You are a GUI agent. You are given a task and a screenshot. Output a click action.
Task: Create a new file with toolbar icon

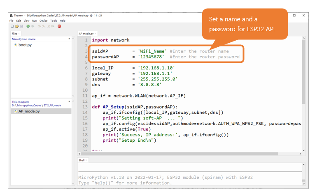coord(12,26)
